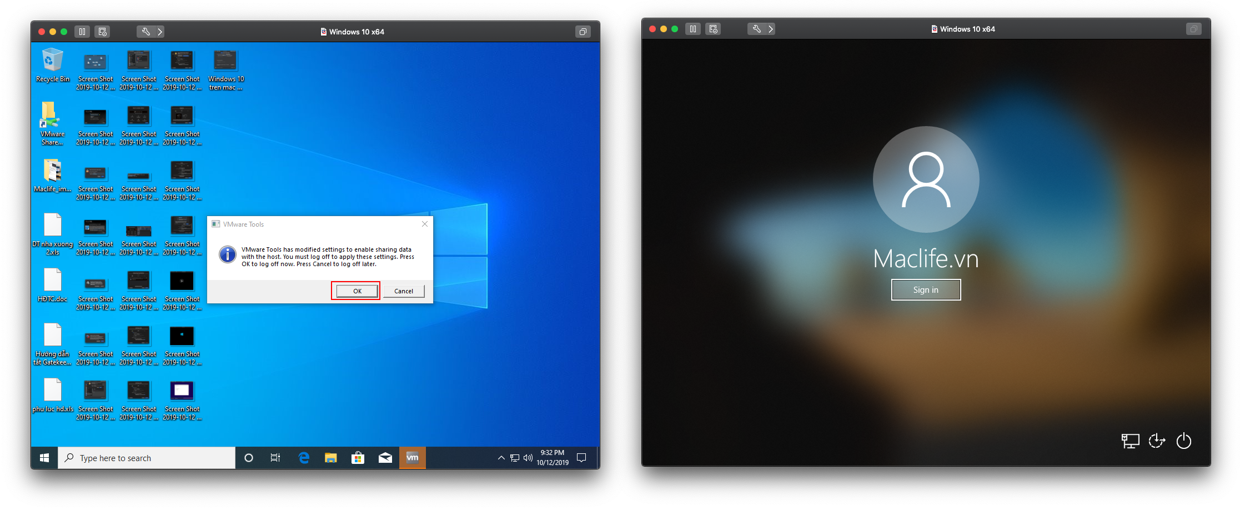Screen dimensions: 1240x510
Task: Launch Microsoft Edge from the taskbar
Action: tap(303, 457)
